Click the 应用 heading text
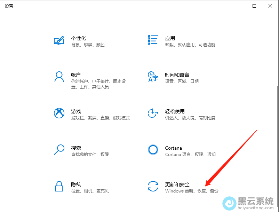 pos(170,38)
